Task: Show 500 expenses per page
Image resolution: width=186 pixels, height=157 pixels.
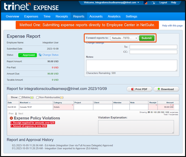Action: 163,112
